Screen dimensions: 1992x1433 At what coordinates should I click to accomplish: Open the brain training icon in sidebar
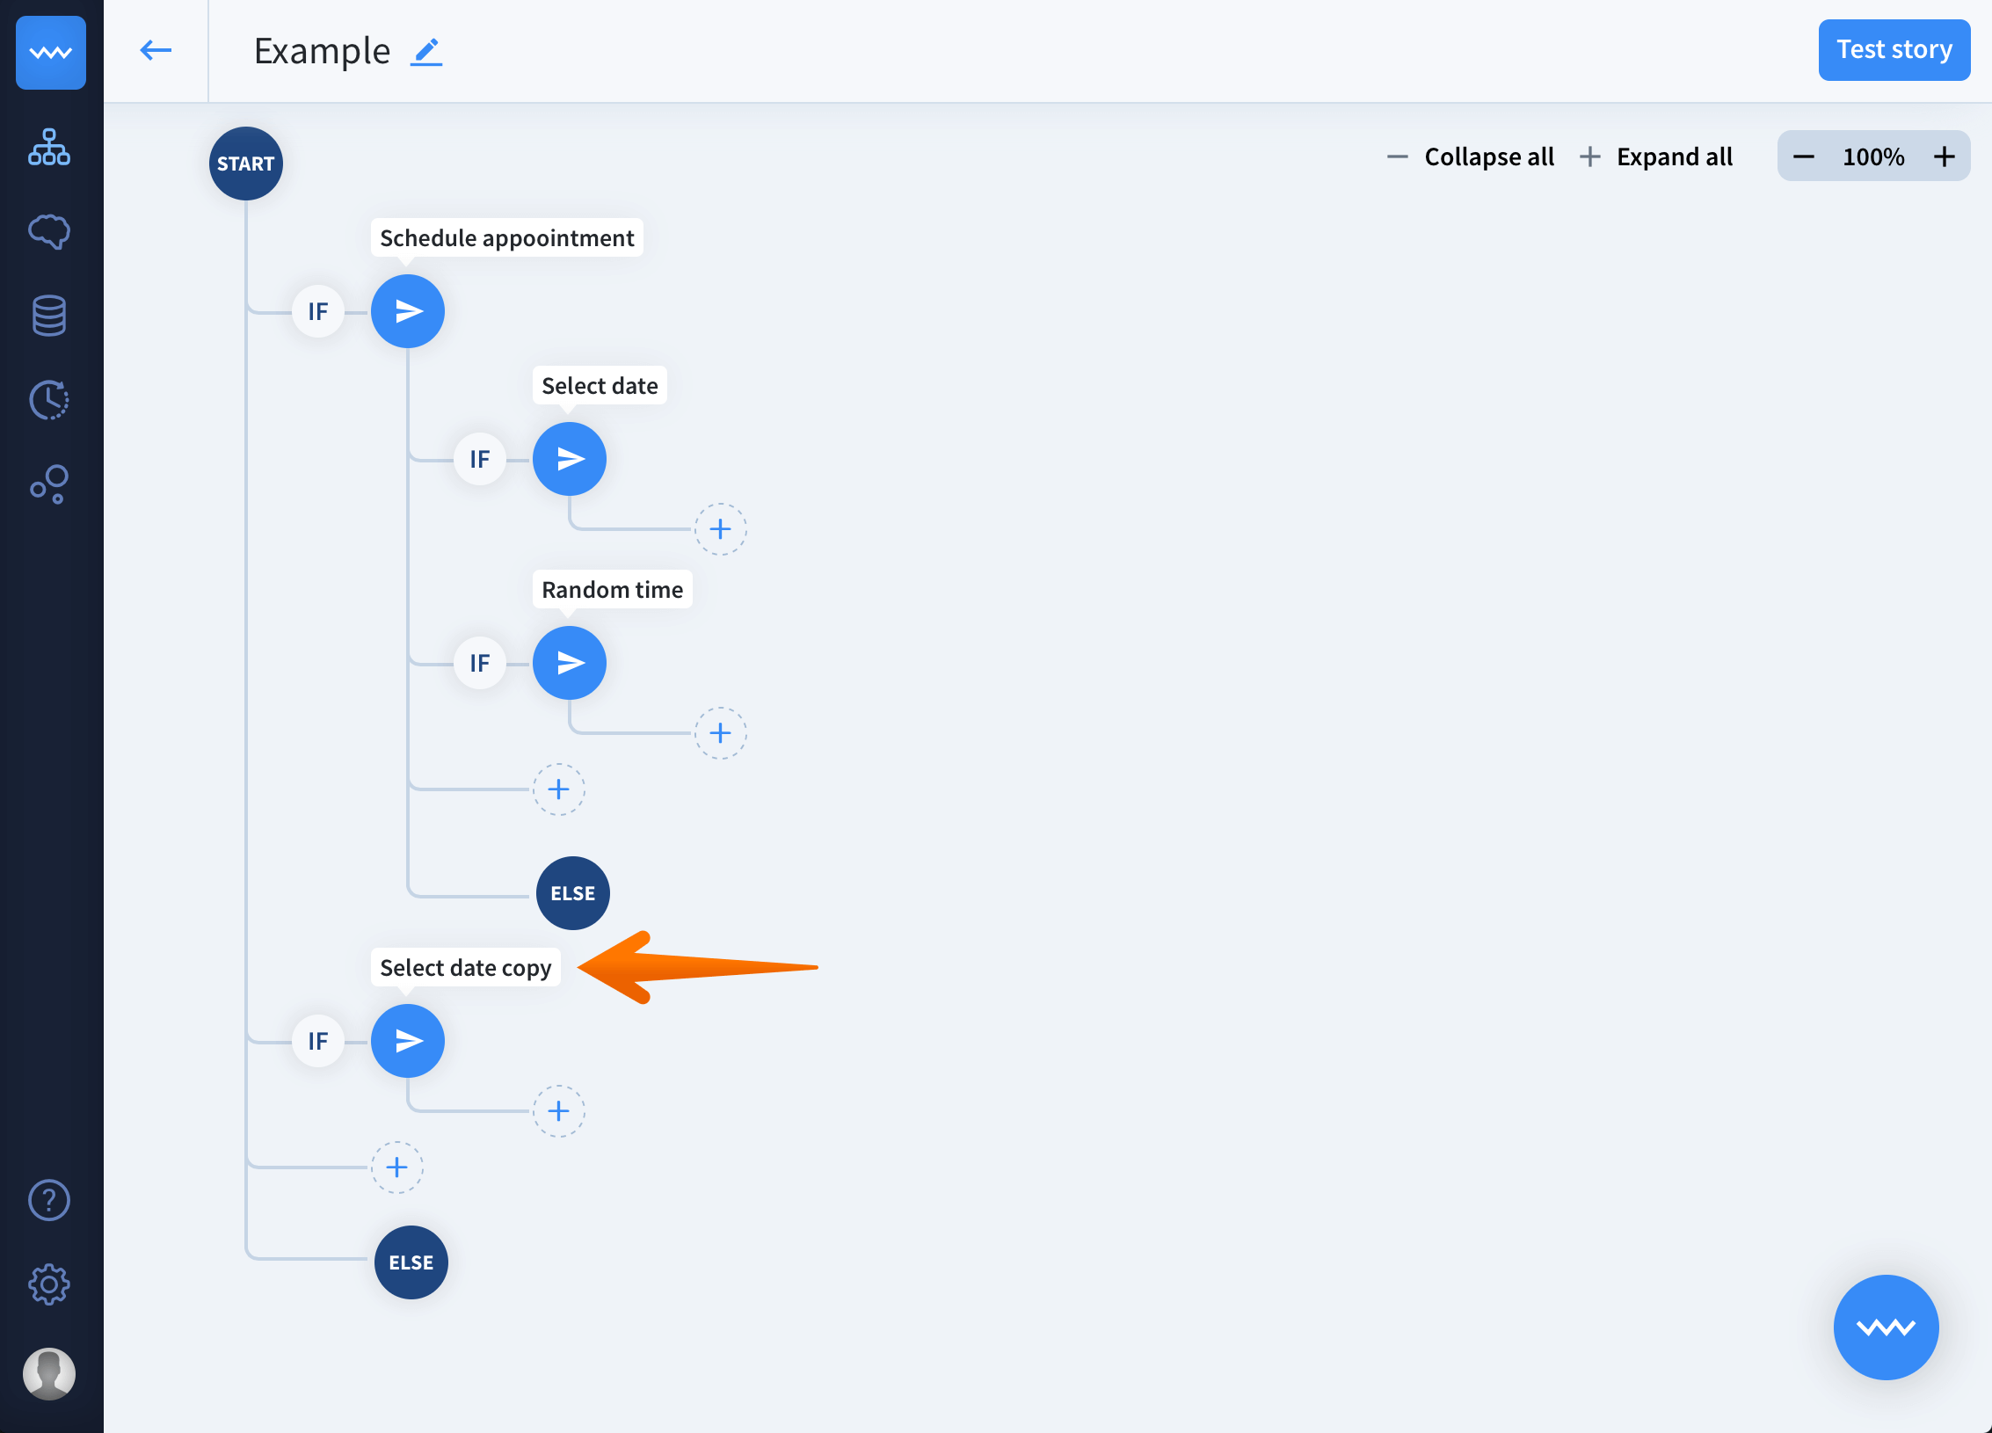pos(49,232)
